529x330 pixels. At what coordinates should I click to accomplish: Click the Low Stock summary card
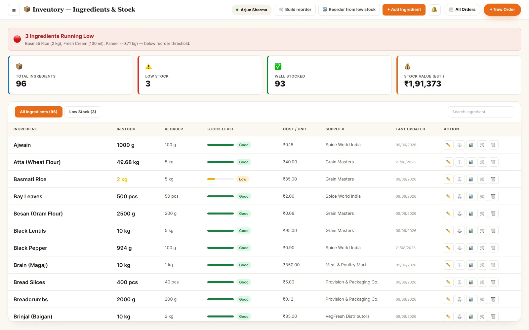[x=200, y=75]
